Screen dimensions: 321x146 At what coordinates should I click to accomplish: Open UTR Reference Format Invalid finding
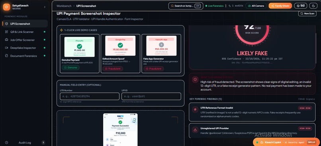click(252, 112)
